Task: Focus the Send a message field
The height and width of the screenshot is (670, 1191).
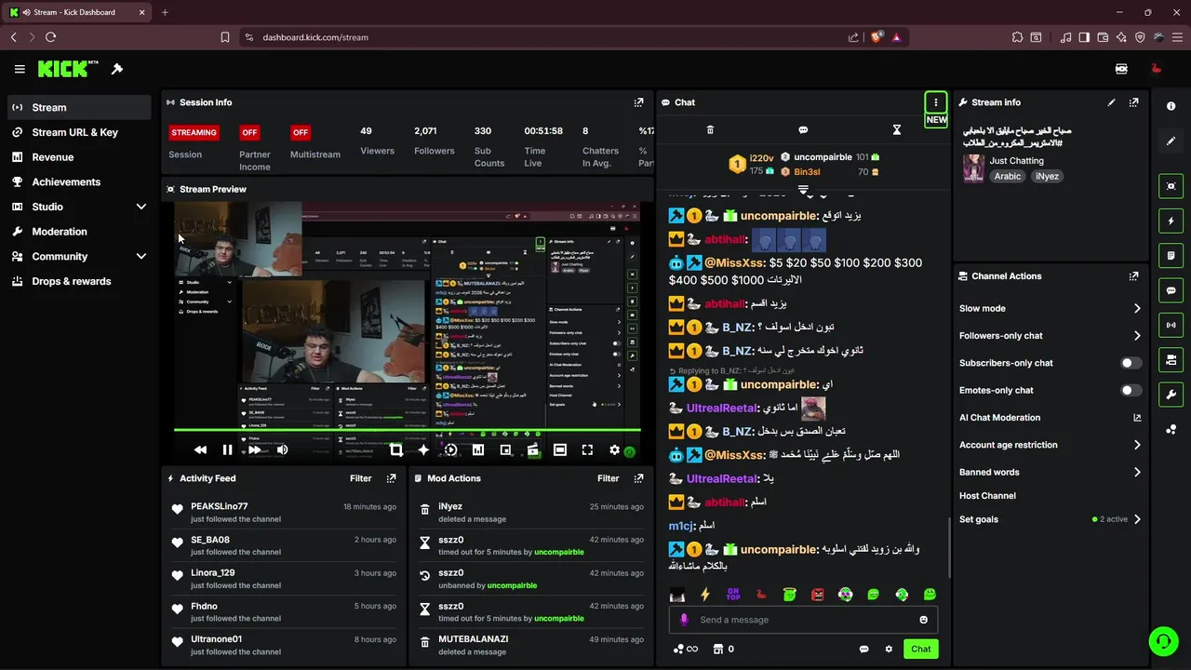Action: coord(805,620)
